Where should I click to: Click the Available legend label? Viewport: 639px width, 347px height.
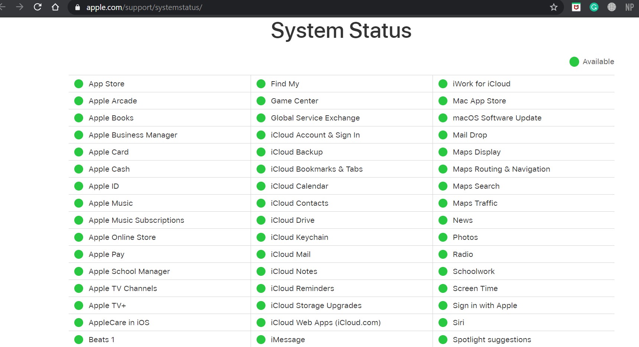point(598,62)
